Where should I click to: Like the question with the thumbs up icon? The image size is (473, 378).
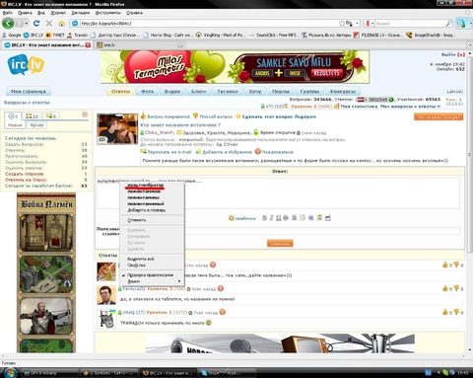tap(143, 116)
